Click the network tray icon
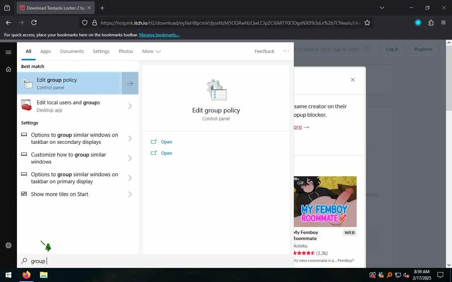The height and width of the screenshot is (282, 452). [x=398, y=275]
